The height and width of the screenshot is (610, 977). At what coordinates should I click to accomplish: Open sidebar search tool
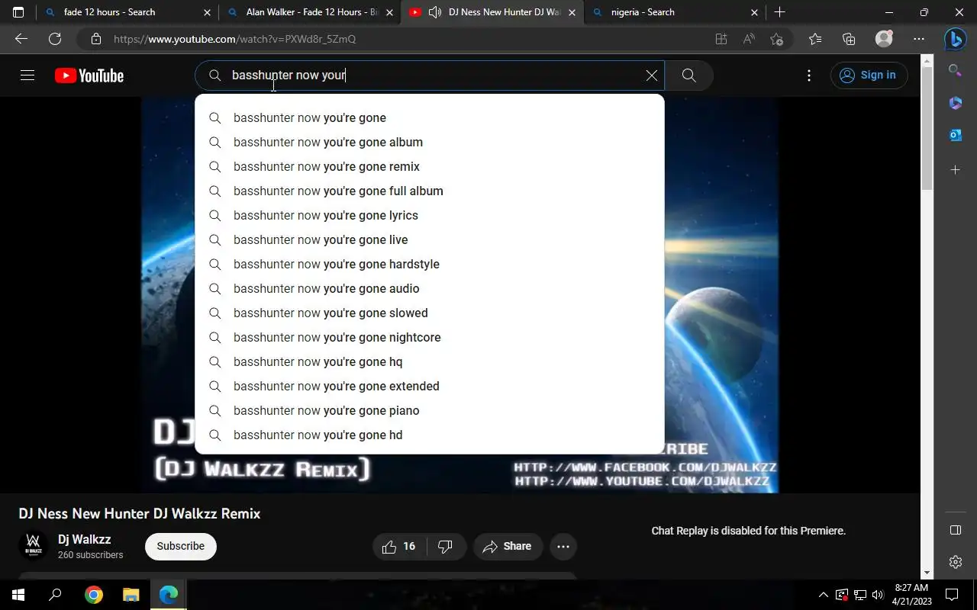click(955, 70)
